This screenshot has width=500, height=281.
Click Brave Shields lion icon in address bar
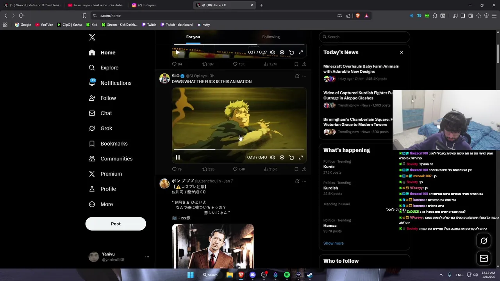pos(357,16)
